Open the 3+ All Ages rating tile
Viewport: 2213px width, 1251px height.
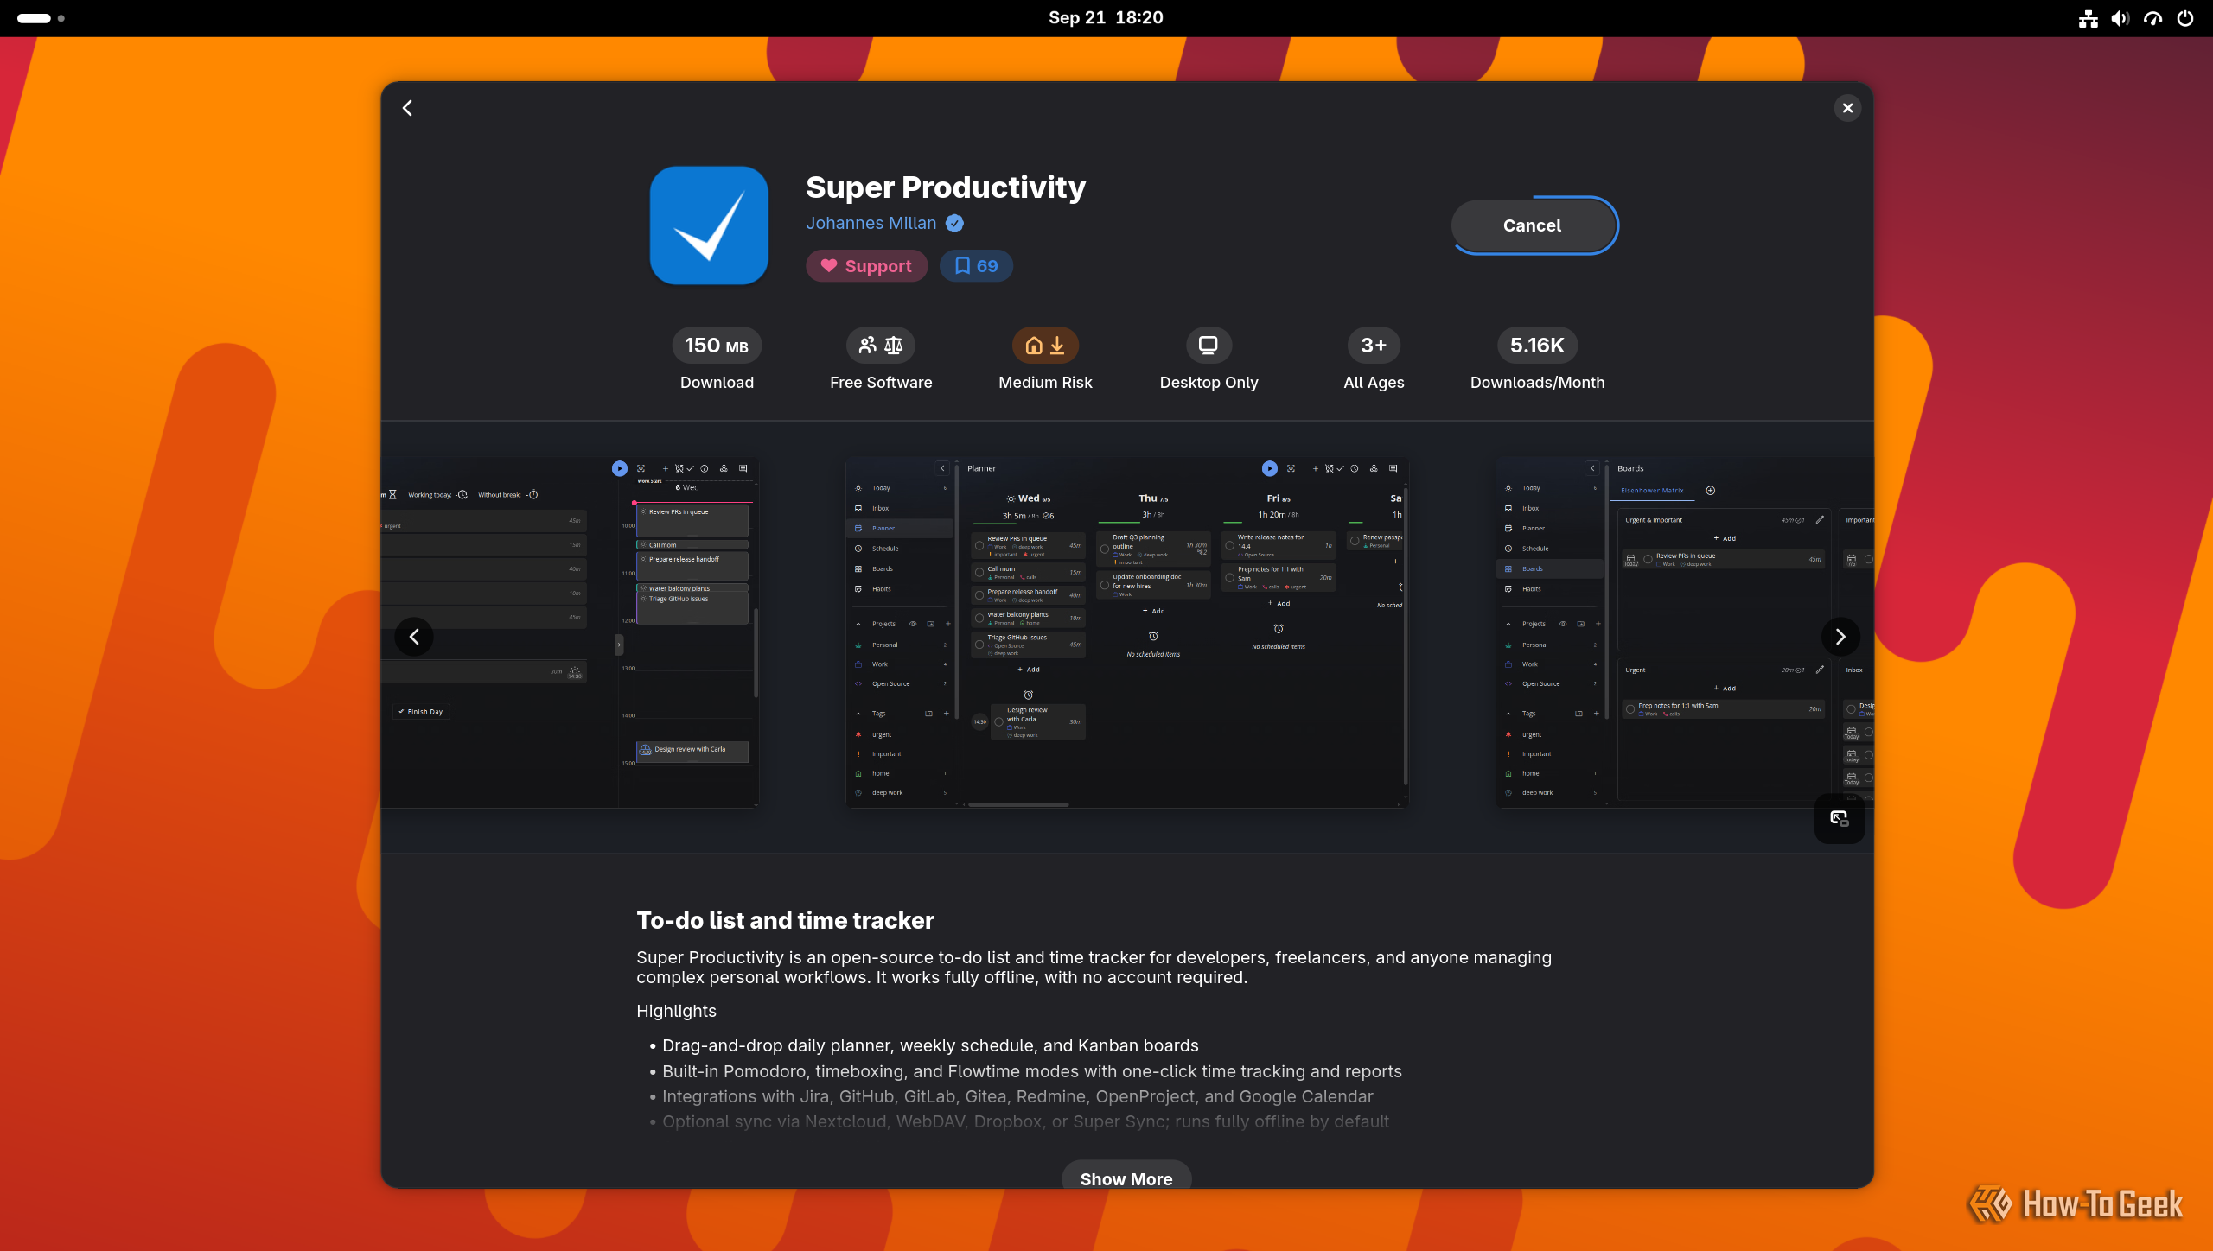1374,359
